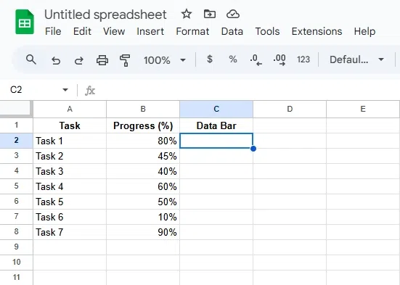Select the Task 5 cell
400x285 pixels.
pos(70,202)
